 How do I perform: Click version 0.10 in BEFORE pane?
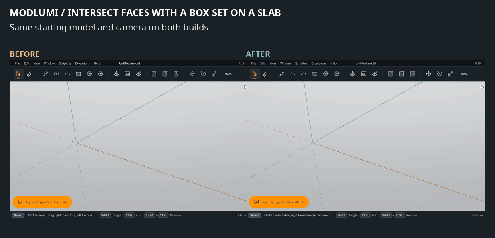pos(242,63)
